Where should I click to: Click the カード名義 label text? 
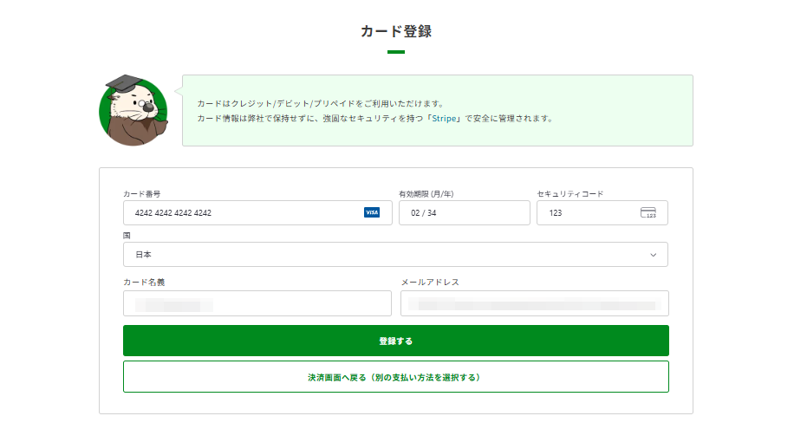(x=144, y=282)
